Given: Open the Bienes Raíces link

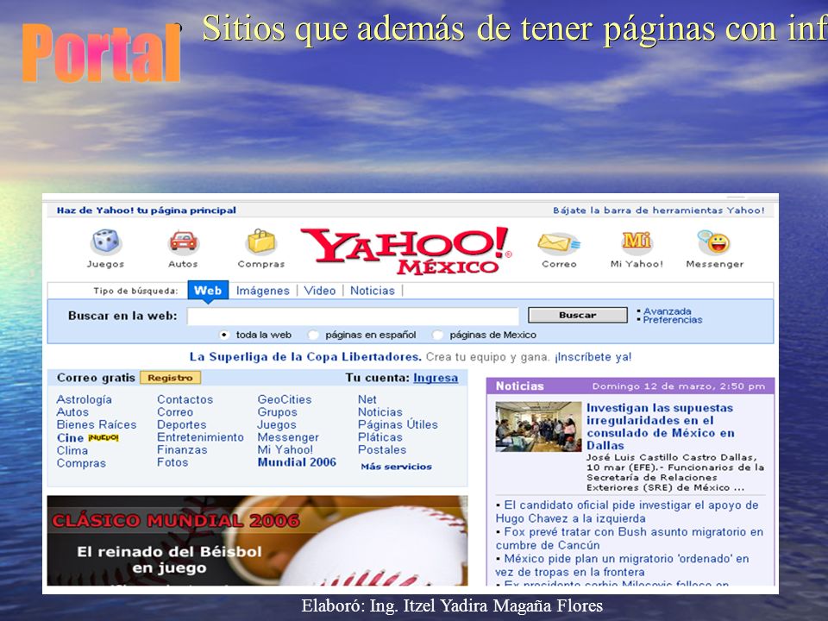Looking at the screenshot, I should 96,424.
